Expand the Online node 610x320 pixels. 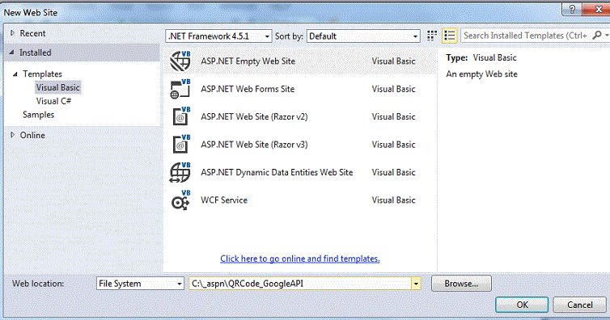point(12,135)
